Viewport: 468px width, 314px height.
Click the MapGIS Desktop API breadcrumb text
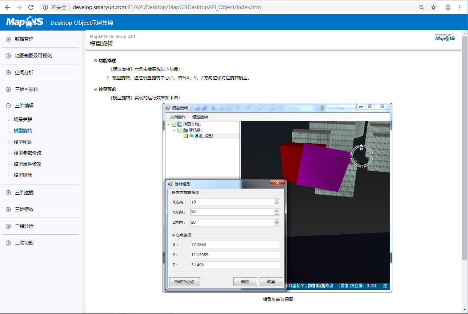pyautogui.click(x=113, y=36)
